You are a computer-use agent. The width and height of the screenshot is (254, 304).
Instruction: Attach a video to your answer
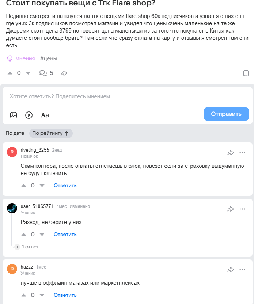[x=29, y=115]
